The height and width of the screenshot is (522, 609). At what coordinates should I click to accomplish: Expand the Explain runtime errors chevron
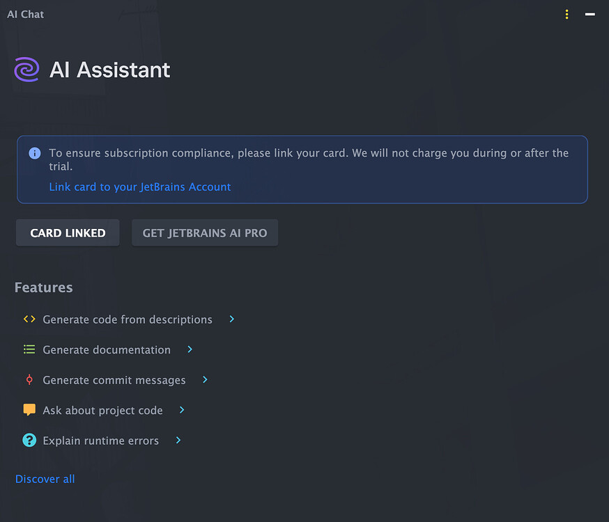tap(178, 440)
